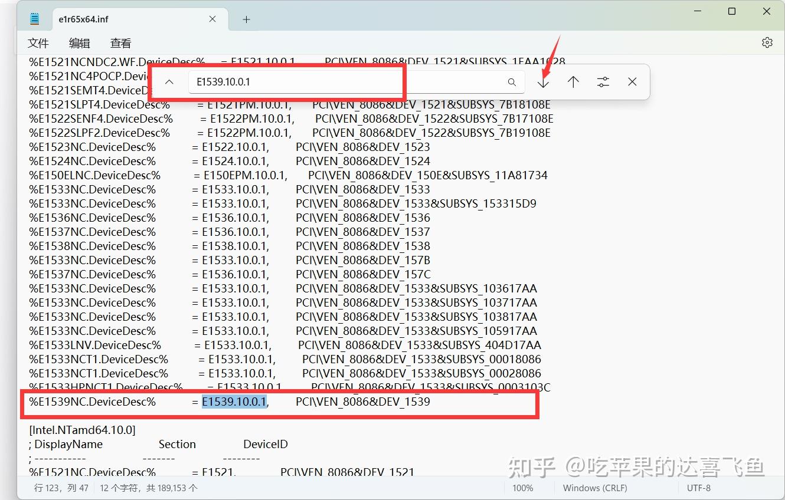Open the 编辑 menu
The image size is (785, 500).
(x=79, y=42)
